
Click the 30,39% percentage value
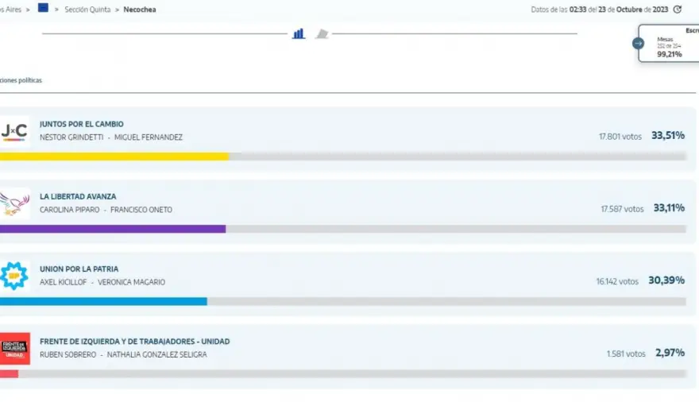click(666, 280)
